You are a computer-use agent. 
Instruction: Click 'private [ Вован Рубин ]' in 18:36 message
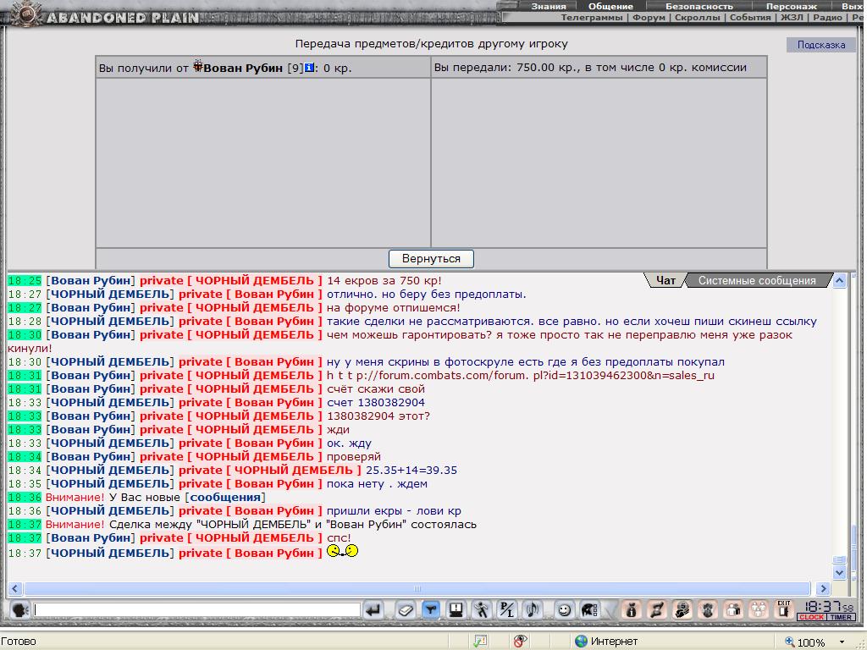pos(250,511)
